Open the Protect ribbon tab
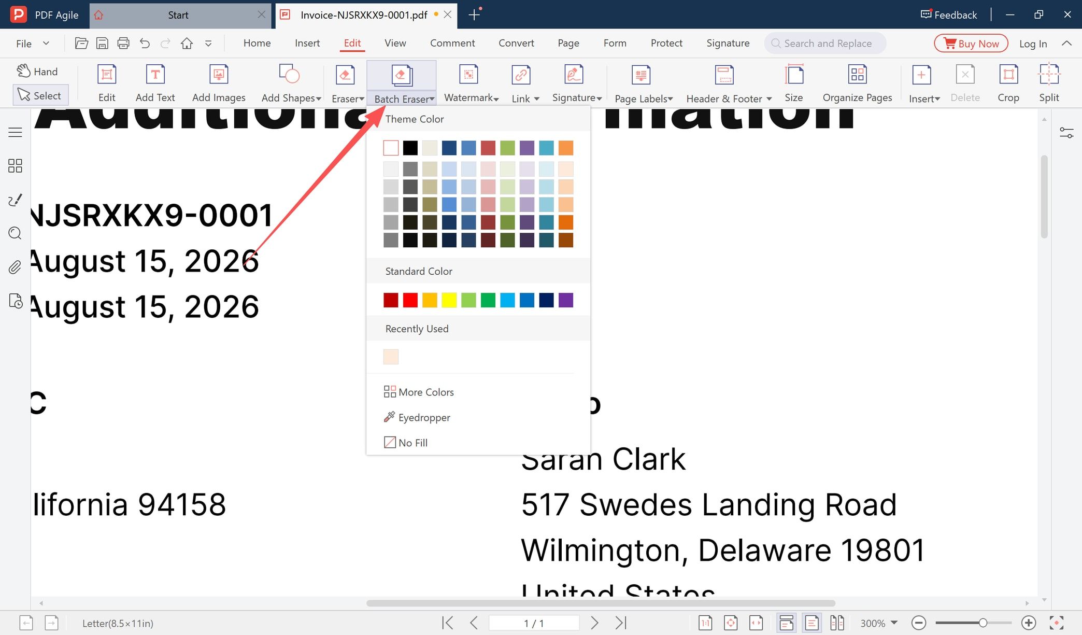This screenshot has height=635, width=1082. pyautogui.click(x=666, y=43)
